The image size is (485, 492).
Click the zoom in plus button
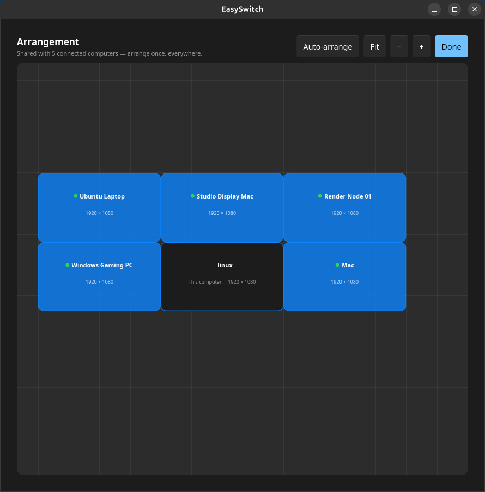pyautogui.click(x=421, y=46)
